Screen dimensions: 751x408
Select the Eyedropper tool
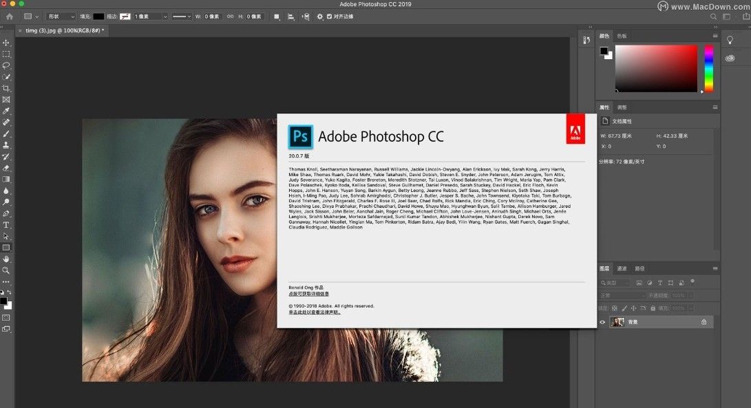(x=6, y=111)
